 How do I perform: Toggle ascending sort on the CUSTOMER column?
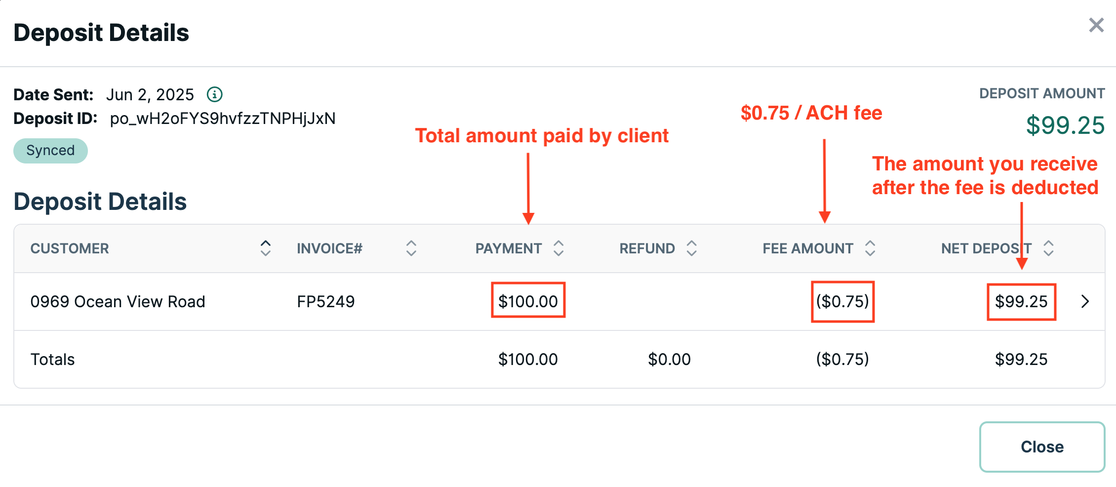265,248
